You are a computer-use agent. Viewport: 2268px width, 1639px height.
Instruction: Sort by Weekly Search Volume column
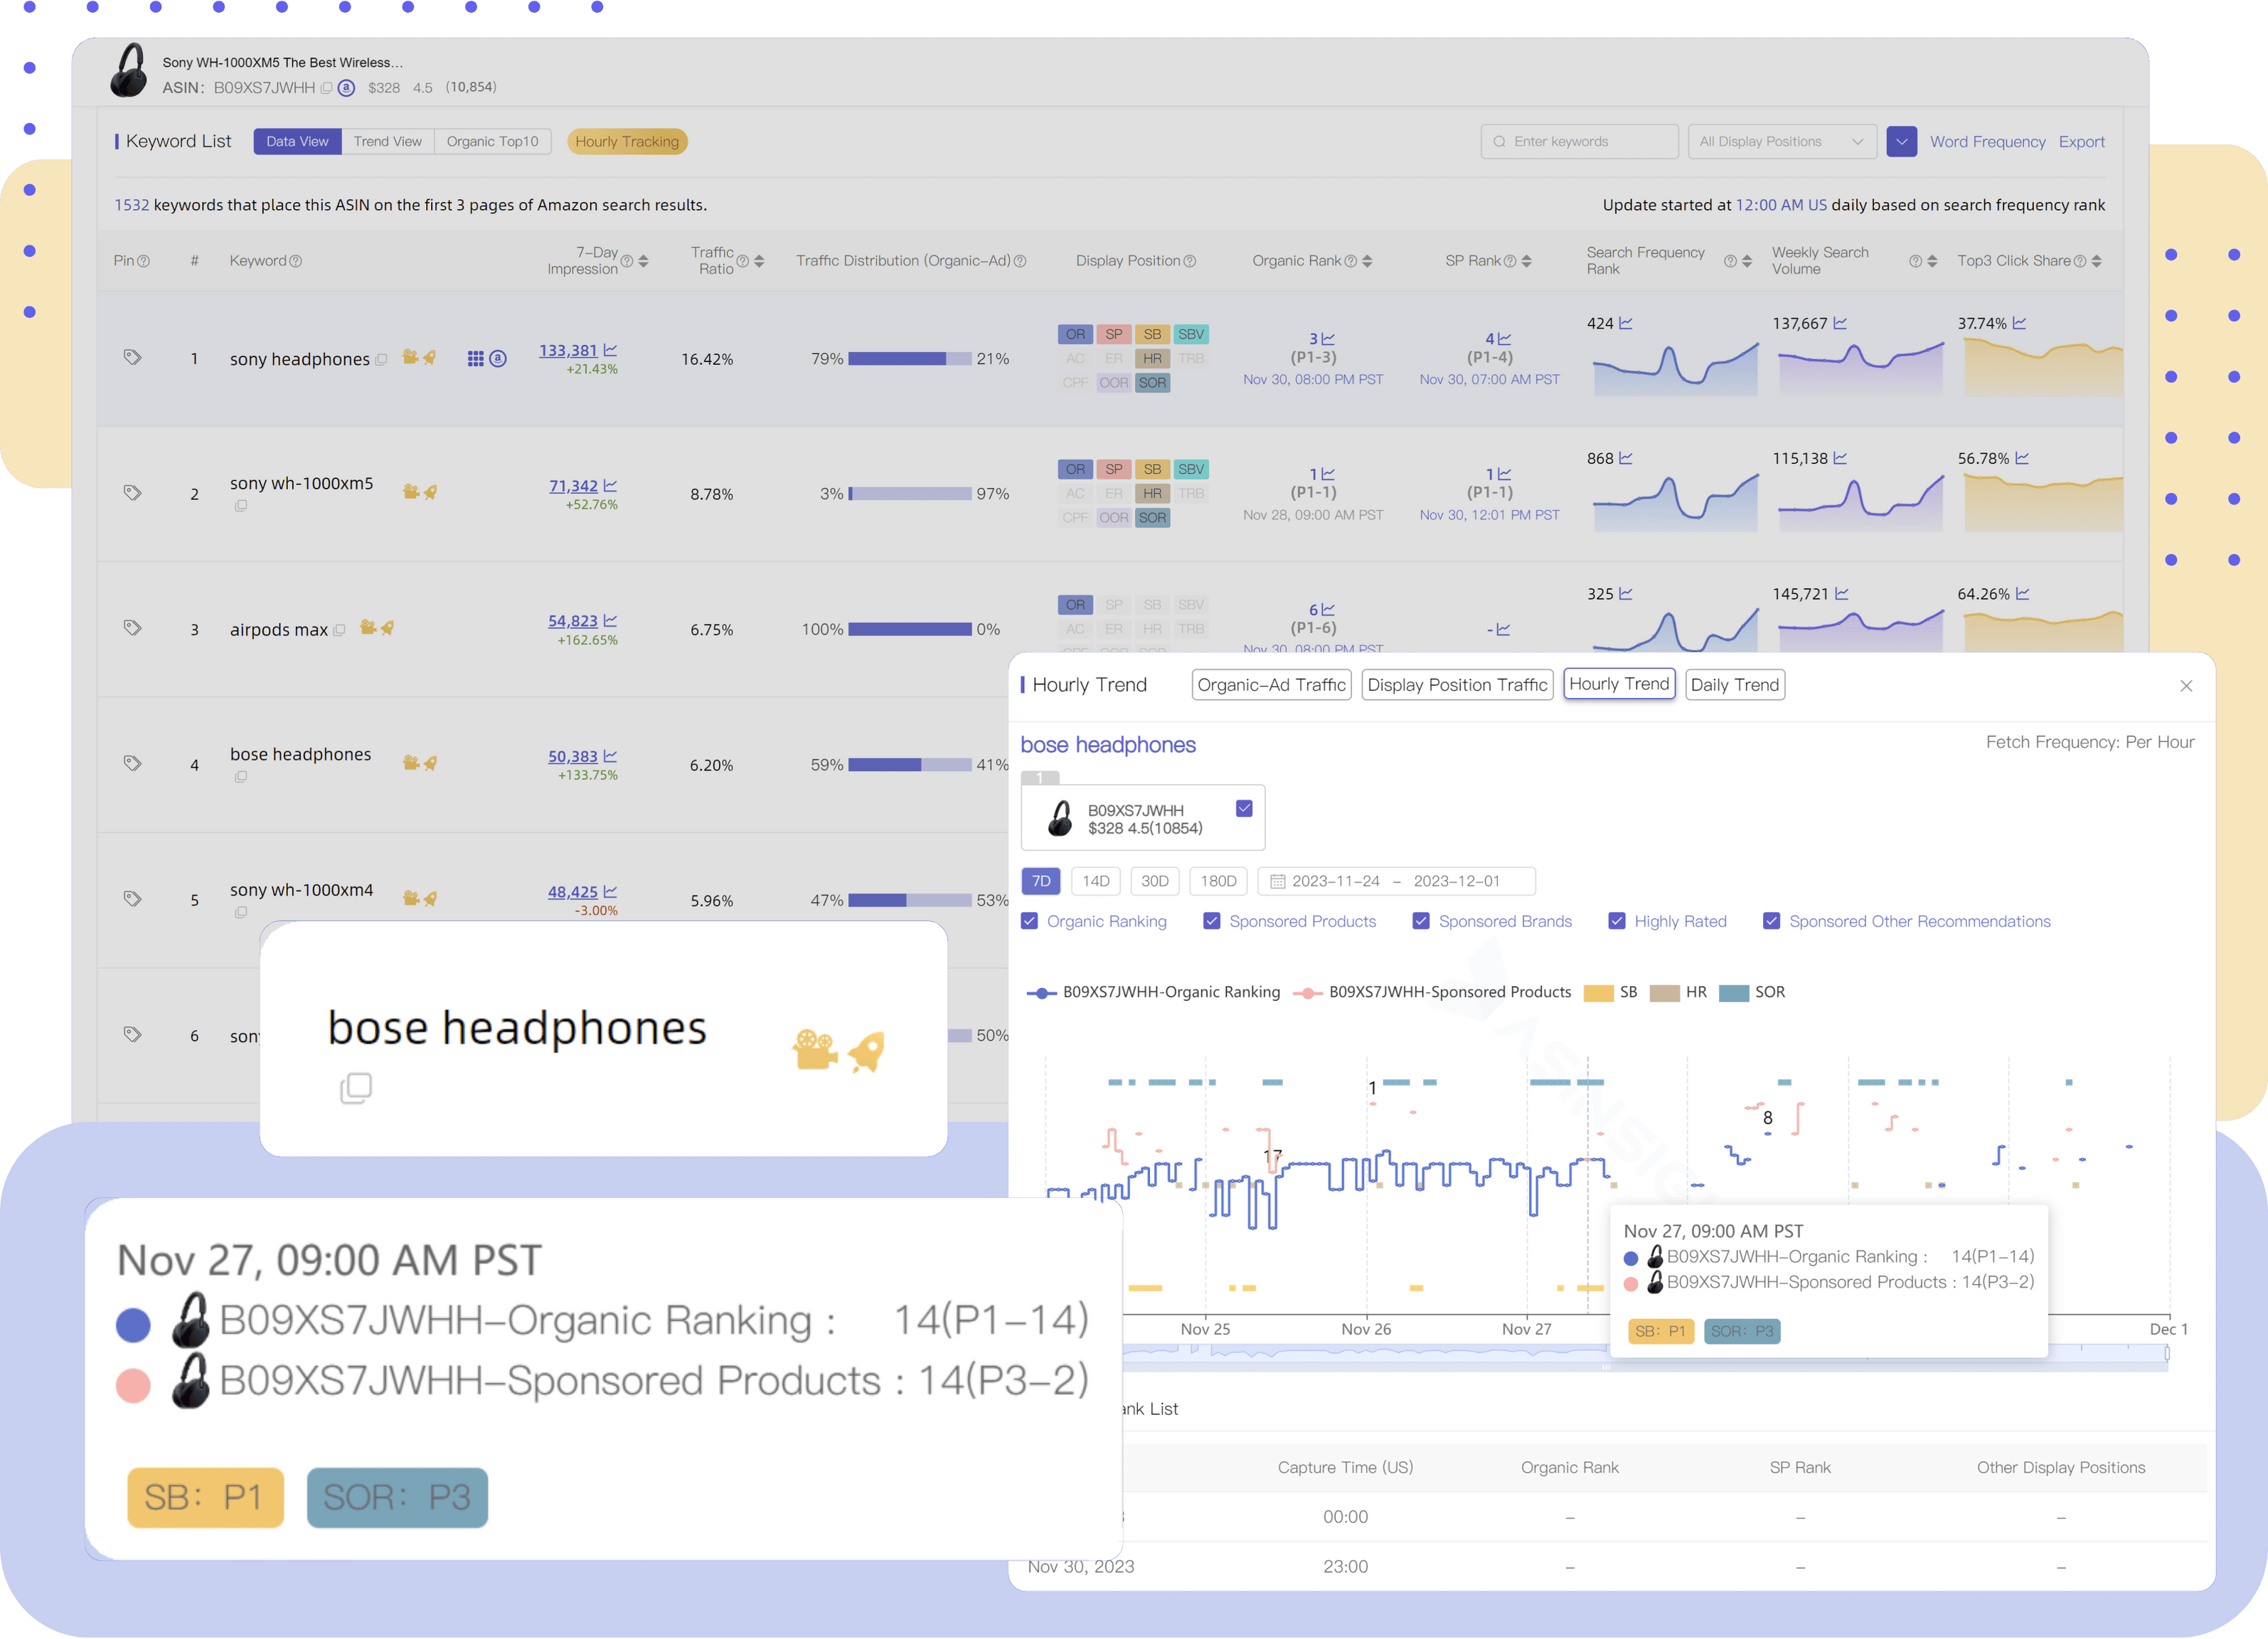(x=1932, y=261)
